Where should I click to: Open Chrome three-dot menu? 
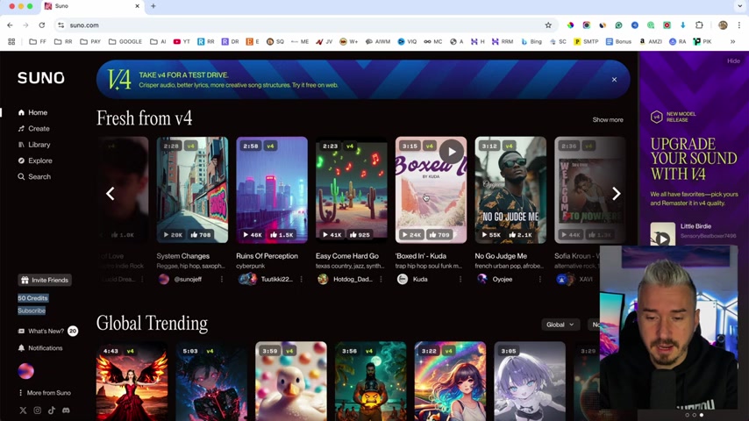tap(739, 25)
